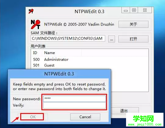
Task: Click the password dialog title bar
Action: [x=59, y=74]
